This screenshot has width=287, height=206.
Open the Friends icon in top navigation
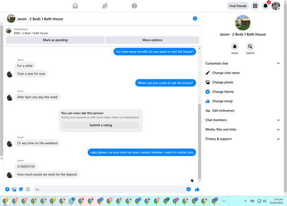click(x=104, y=6)
